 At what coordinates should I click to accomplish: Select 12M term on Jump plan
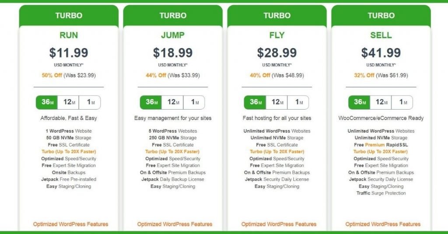pyautogui.click(x=172, y=102)
